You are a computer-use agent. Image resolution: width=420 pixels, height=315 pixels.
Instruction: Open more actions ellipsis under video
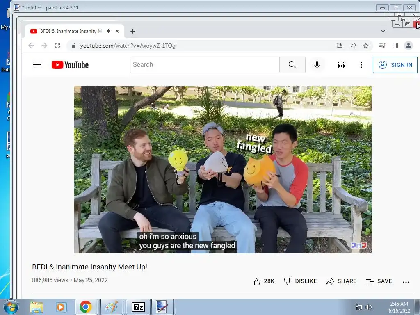(x=406, y=282)
